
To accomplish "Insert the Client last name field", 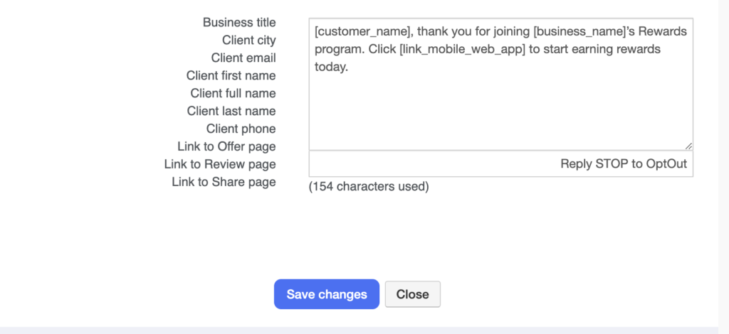I will click(x=231, y=112).
